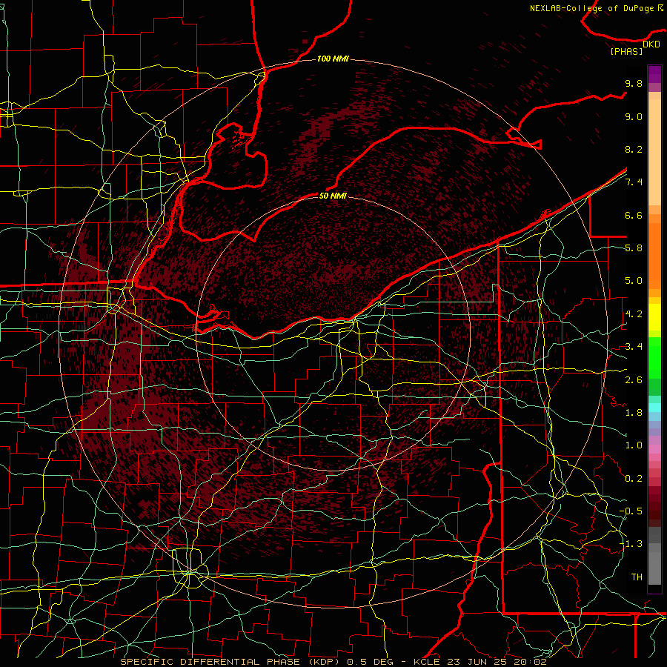Screen dimensions: 667x667
Task: Click the 7.4 value on the color scale
Action: 634,182
